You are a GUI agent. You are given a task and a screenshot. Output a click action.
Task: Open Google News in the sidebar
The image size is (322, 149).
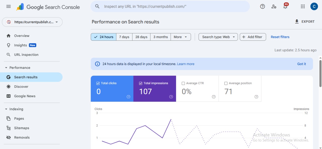(x=25, y=96)
